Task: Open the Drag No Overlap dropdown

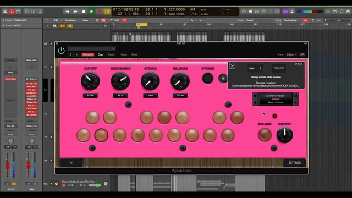Action: [291, 20]
